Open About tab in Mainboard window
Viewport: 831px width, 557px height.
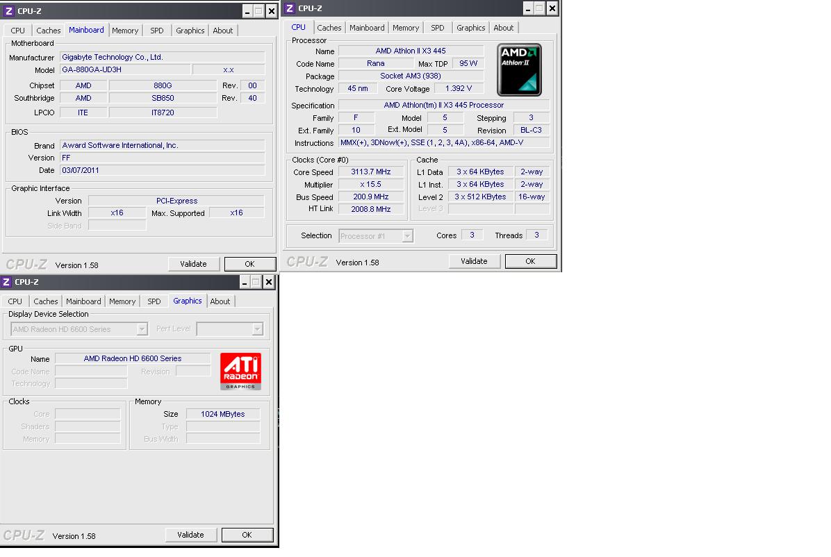[222, 31]
